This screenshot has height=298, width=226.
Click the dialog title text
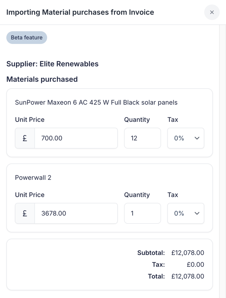(x=80, y=12)
